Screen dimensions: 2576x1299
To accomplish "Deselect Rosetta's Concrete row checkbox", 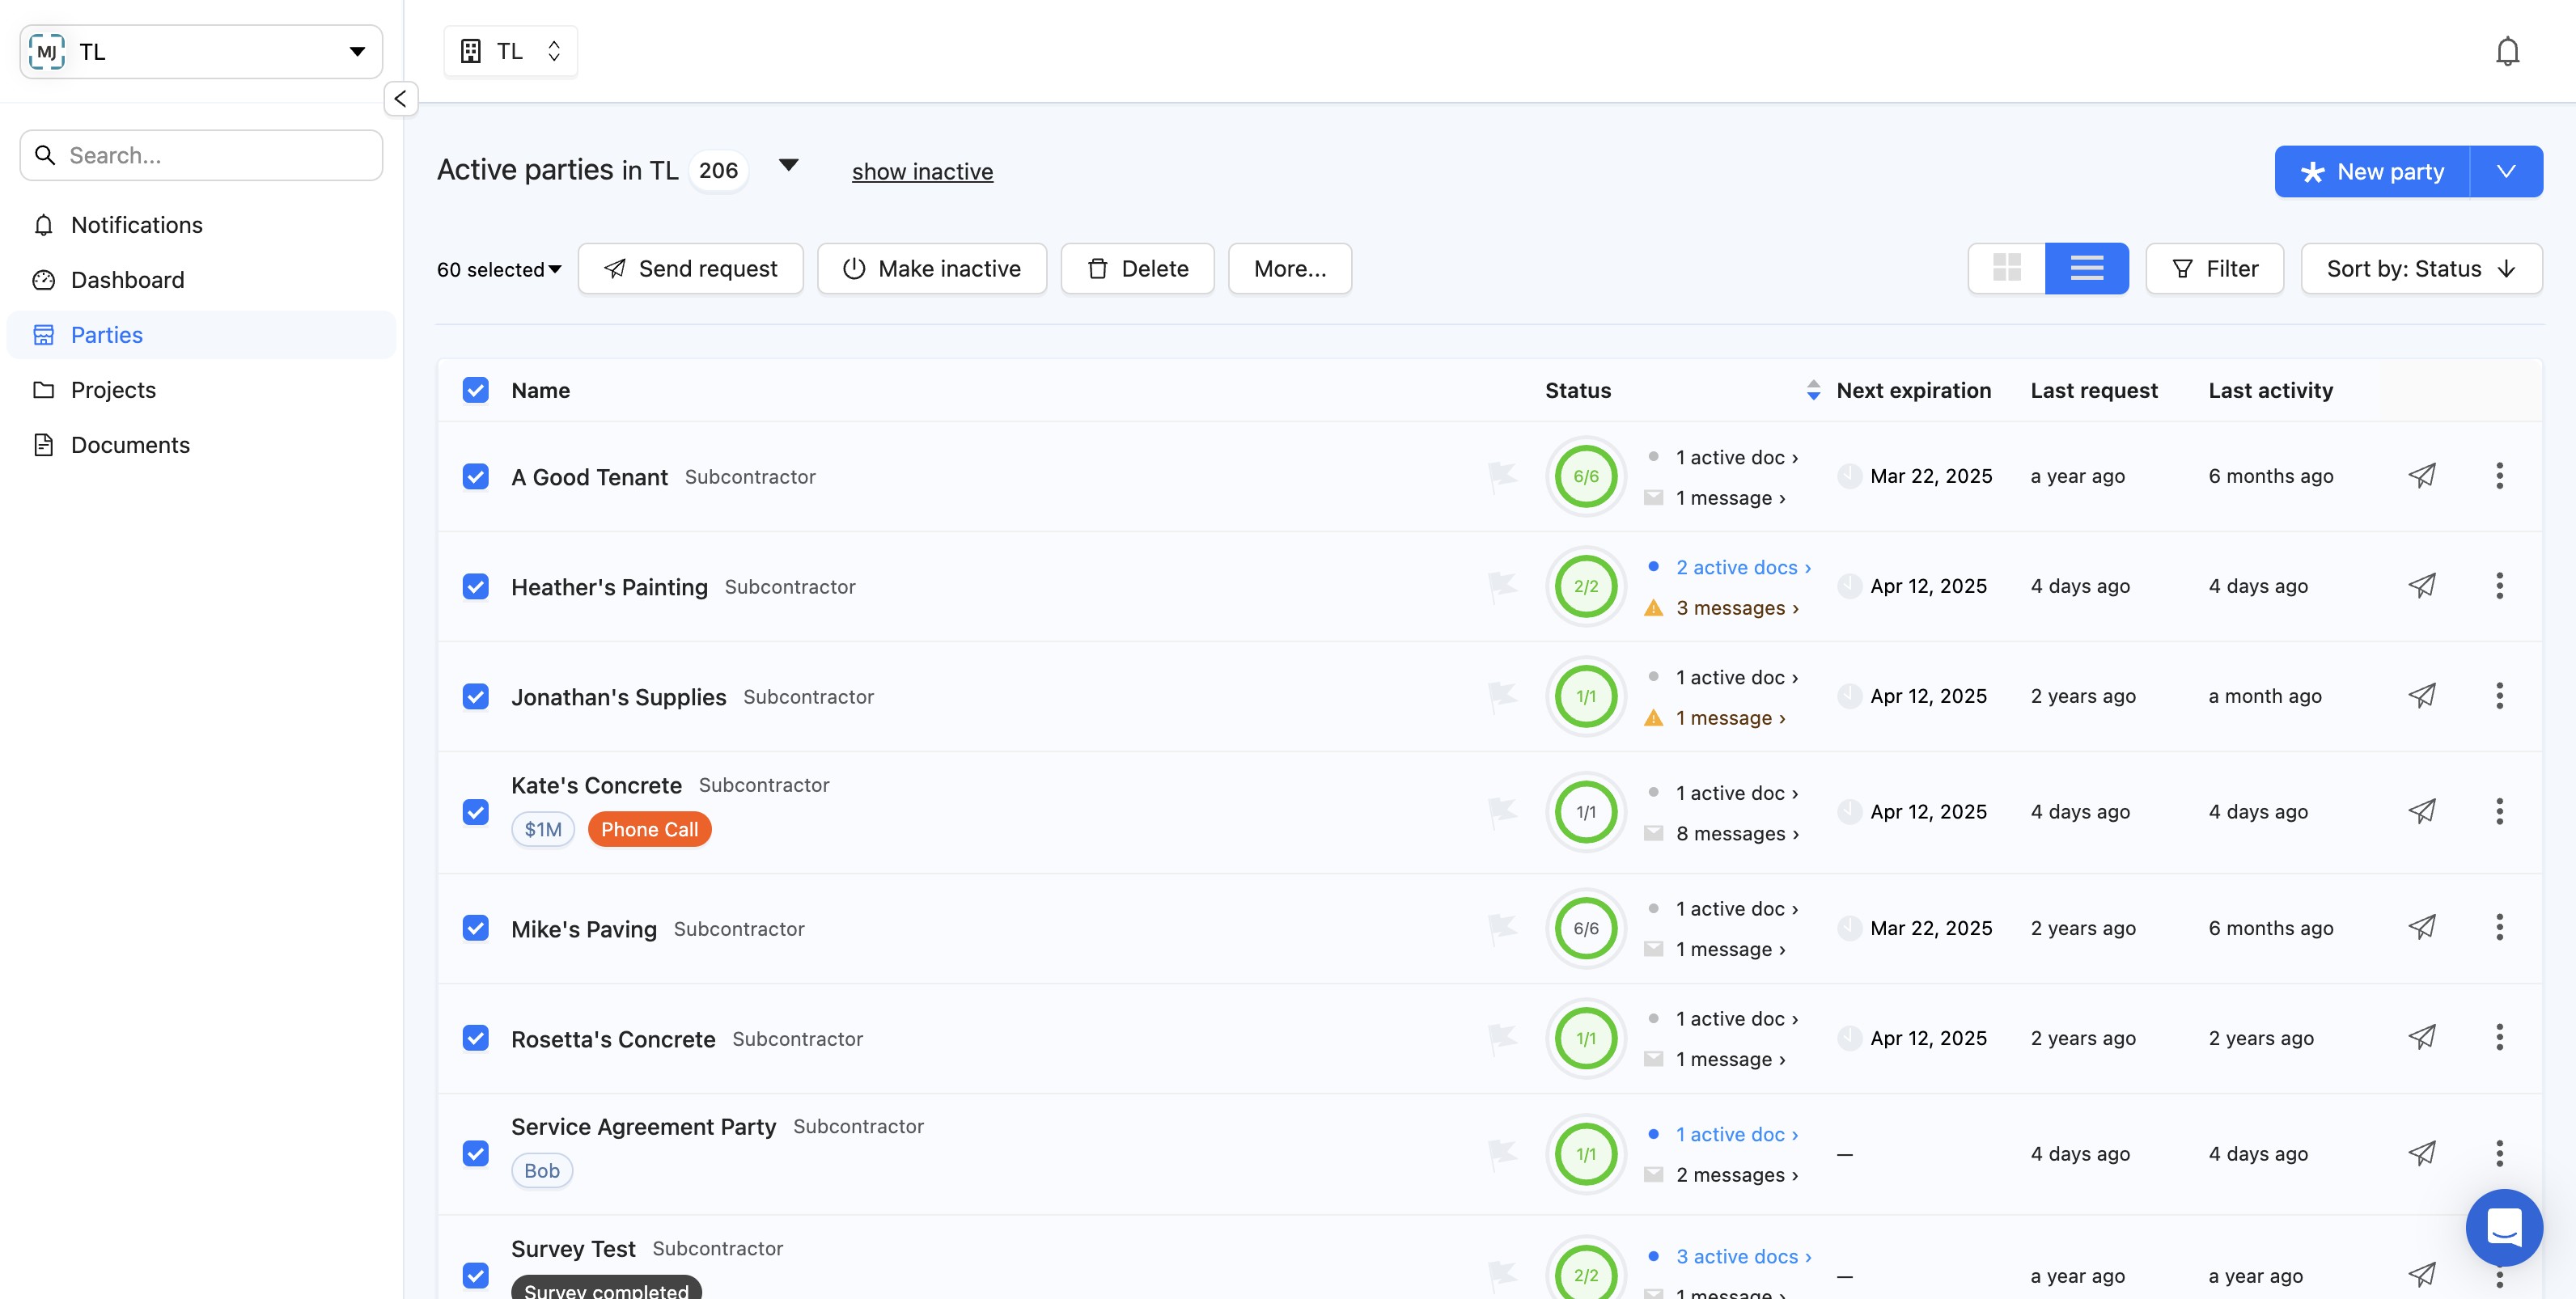I will (476, 1038).
